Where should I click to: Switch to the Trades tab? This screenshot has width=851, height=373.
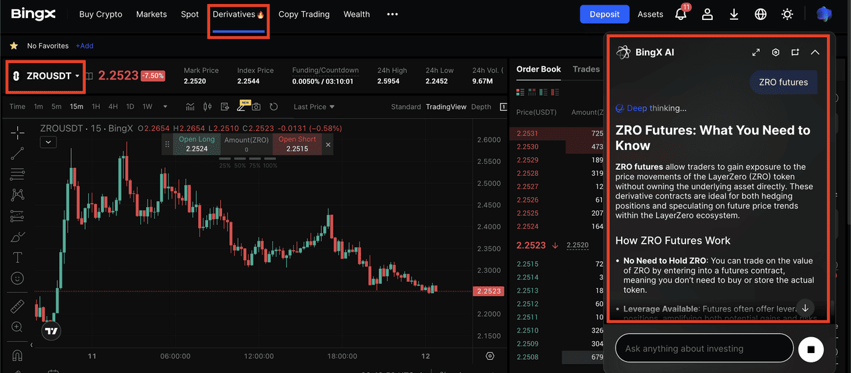click(586, 69)
